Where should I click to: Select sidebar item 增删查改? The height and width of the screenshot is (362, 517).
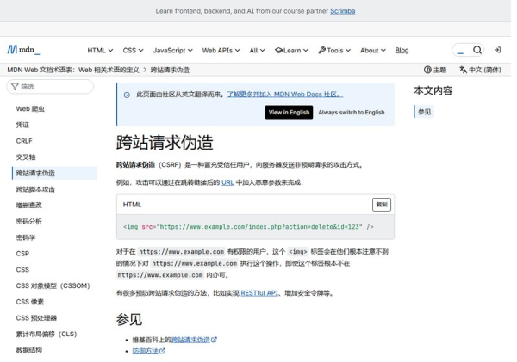coord(29,205)
